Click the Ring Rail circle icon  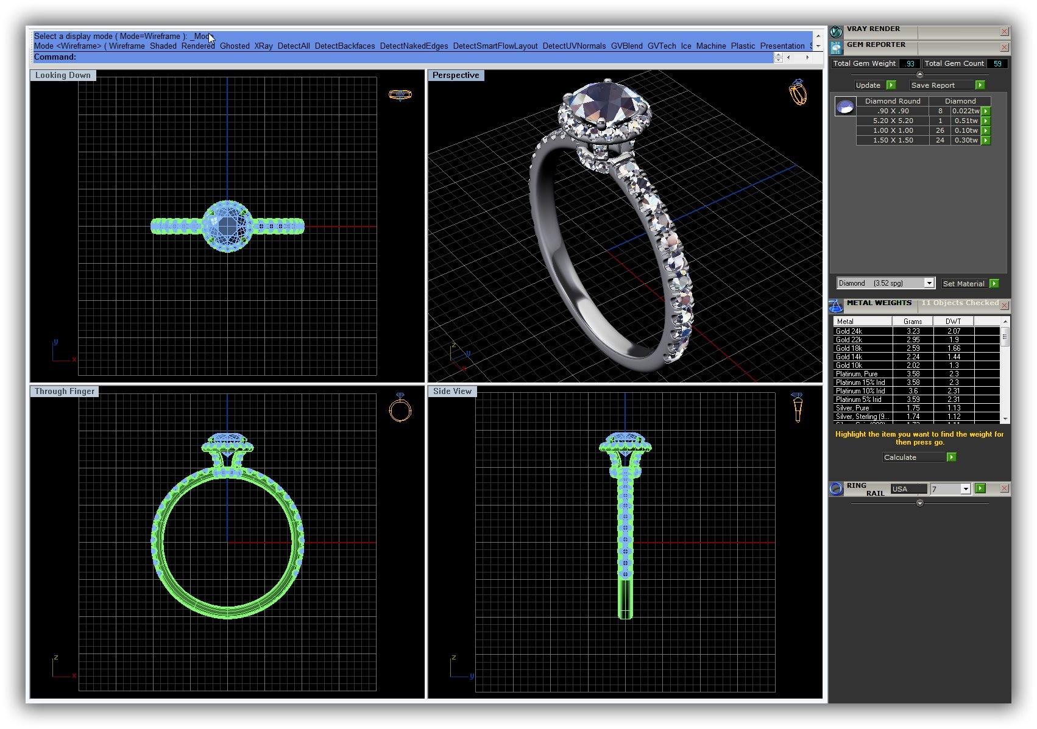(x=836, y=489)
